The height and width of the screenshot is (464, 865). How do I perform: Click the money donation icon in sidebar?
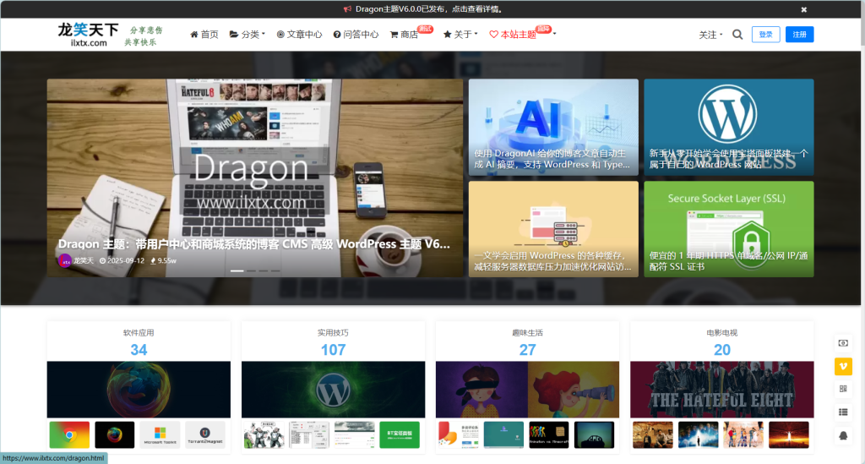842,343
